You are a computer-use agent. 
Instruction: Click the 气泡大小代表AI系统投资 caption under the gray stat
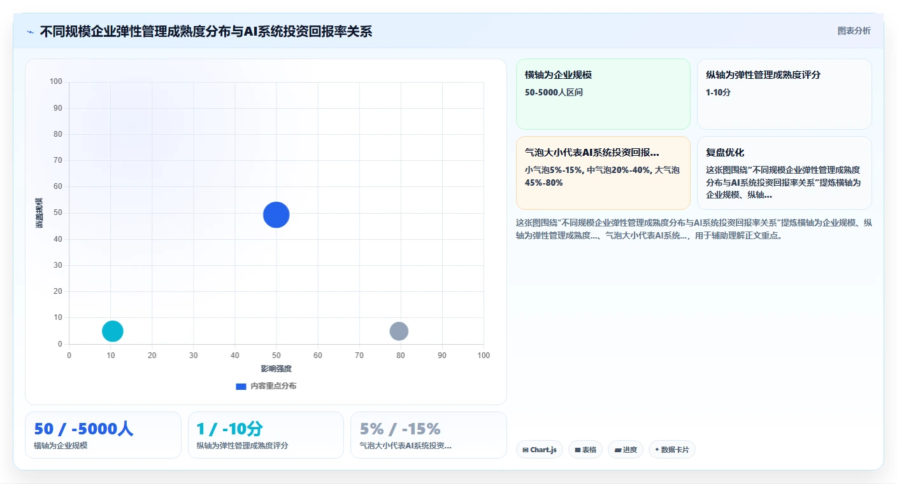tap(405, 445)
